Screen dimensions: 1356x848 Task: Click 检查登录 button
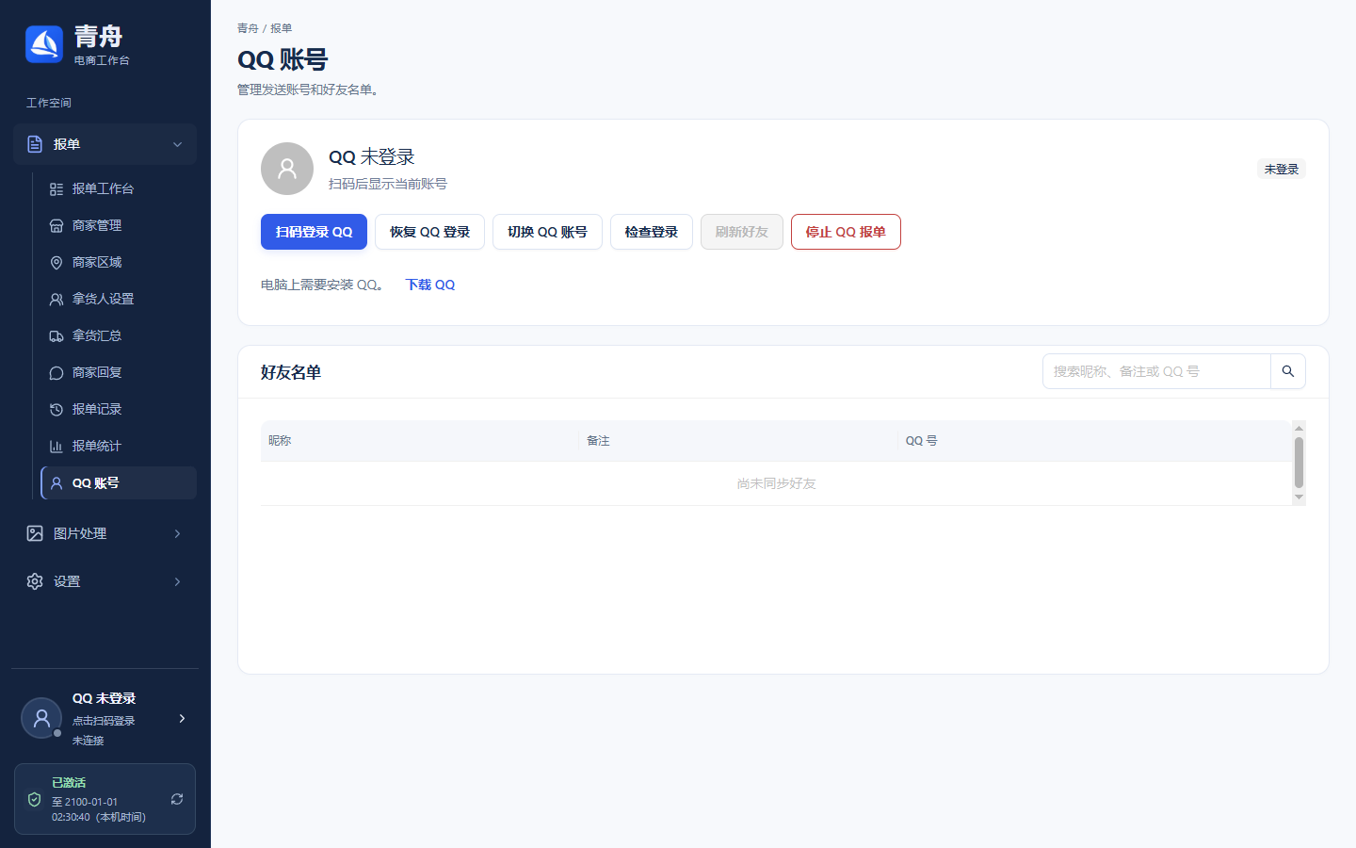tap(652, 232)
